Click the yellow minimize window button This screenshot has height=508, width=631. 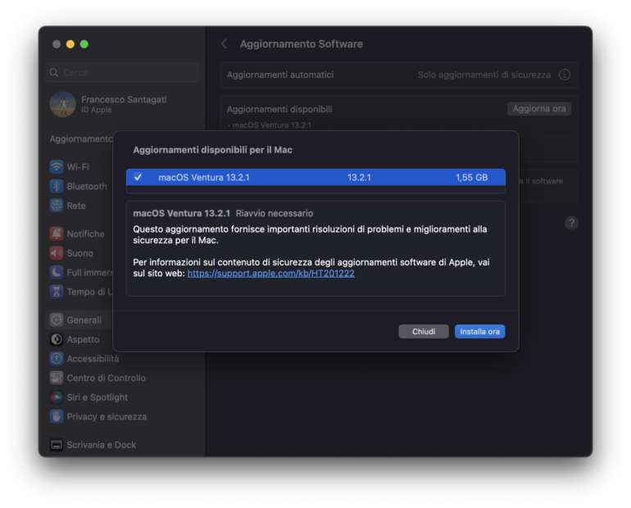(70, 44)
